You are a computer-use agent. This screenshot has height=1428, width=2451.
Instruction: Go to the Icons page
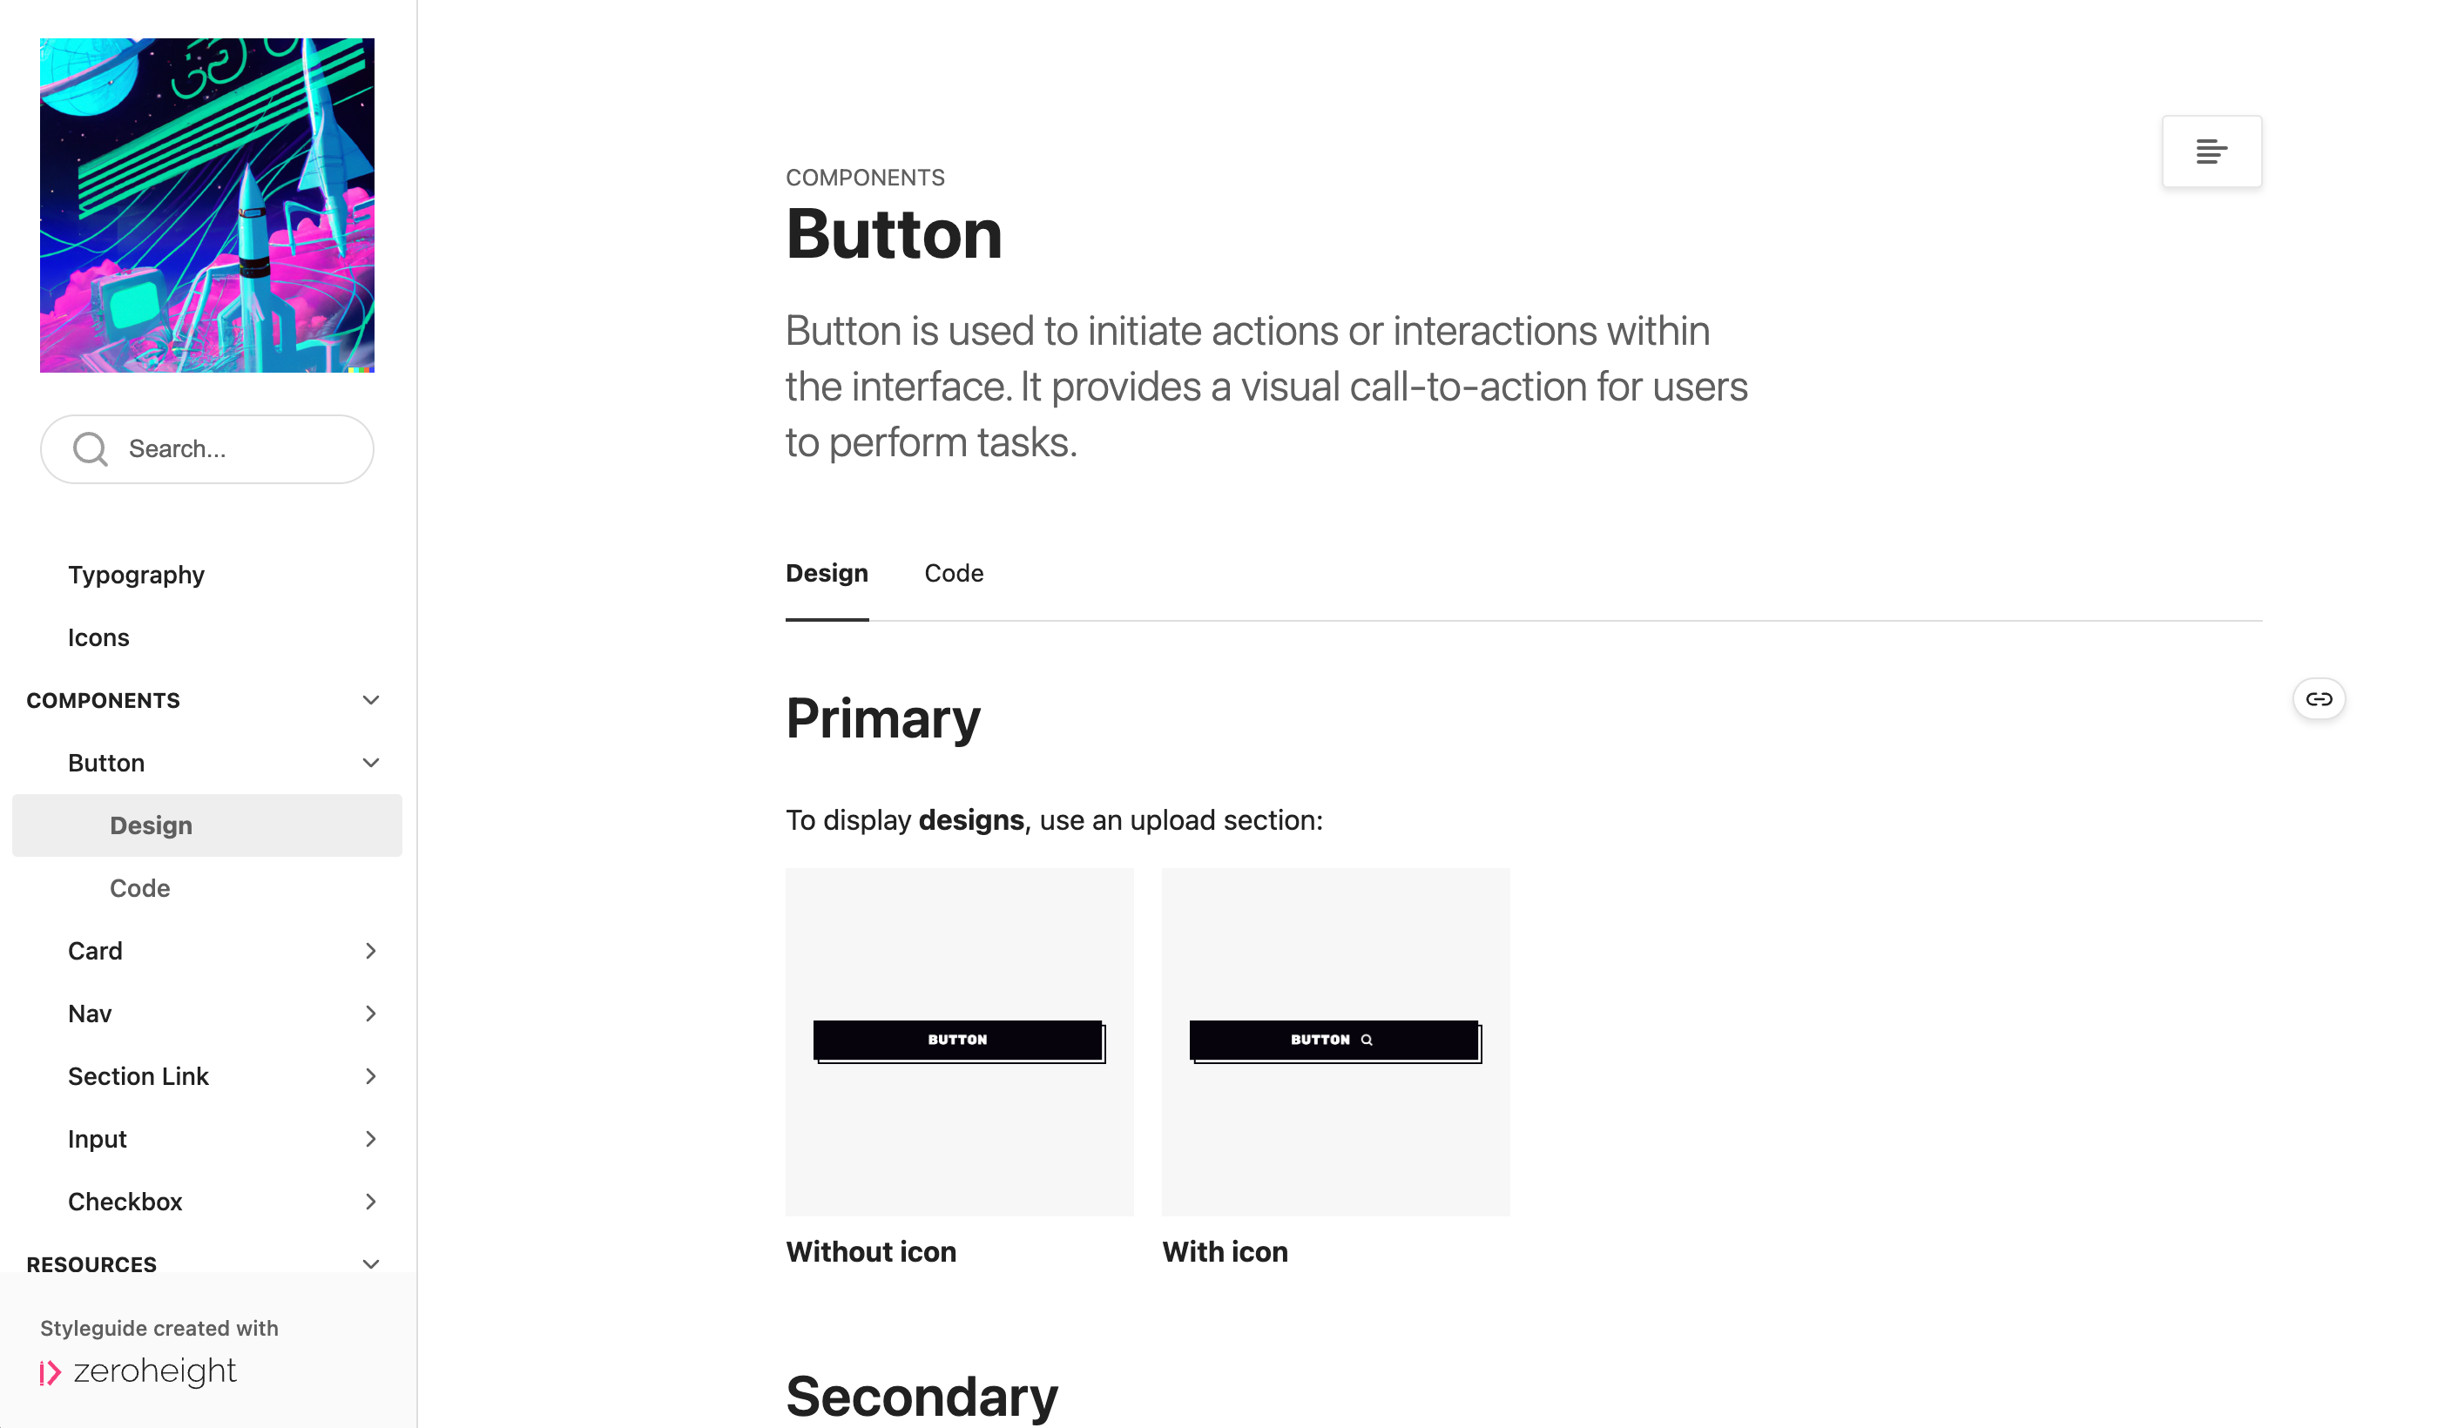(98, 637)
